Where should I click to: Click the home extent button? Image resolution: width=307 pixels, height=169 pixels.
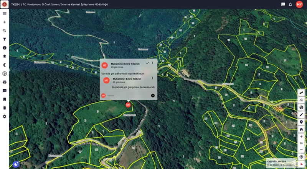click(301, 129)
